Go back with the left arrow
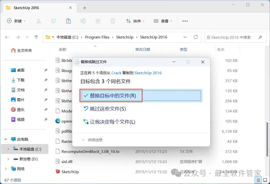The height and width of the screenshot is (184, 270). (x=7, y=37)
